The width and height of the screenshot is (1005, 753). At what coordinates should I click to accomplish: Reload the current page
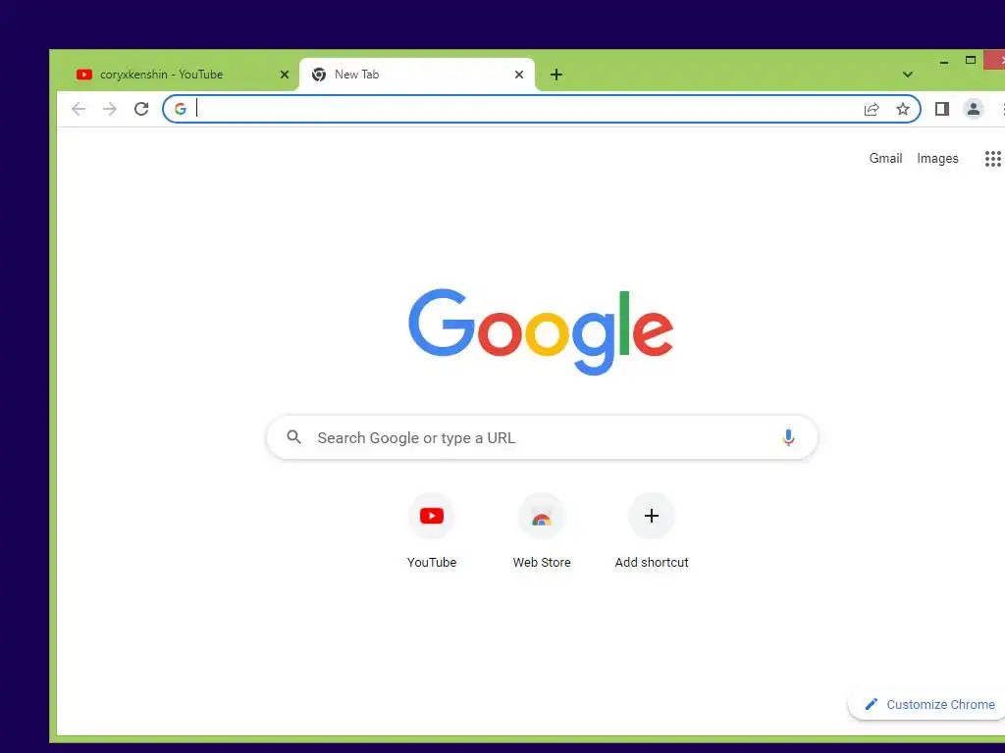tap(141, 109)
